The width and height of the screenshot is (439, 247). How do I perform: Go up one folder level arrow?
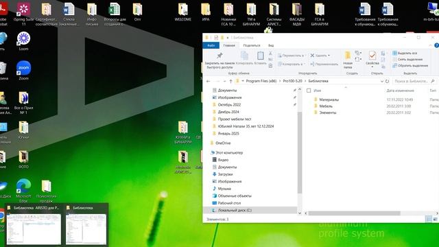tap(230, 81)
